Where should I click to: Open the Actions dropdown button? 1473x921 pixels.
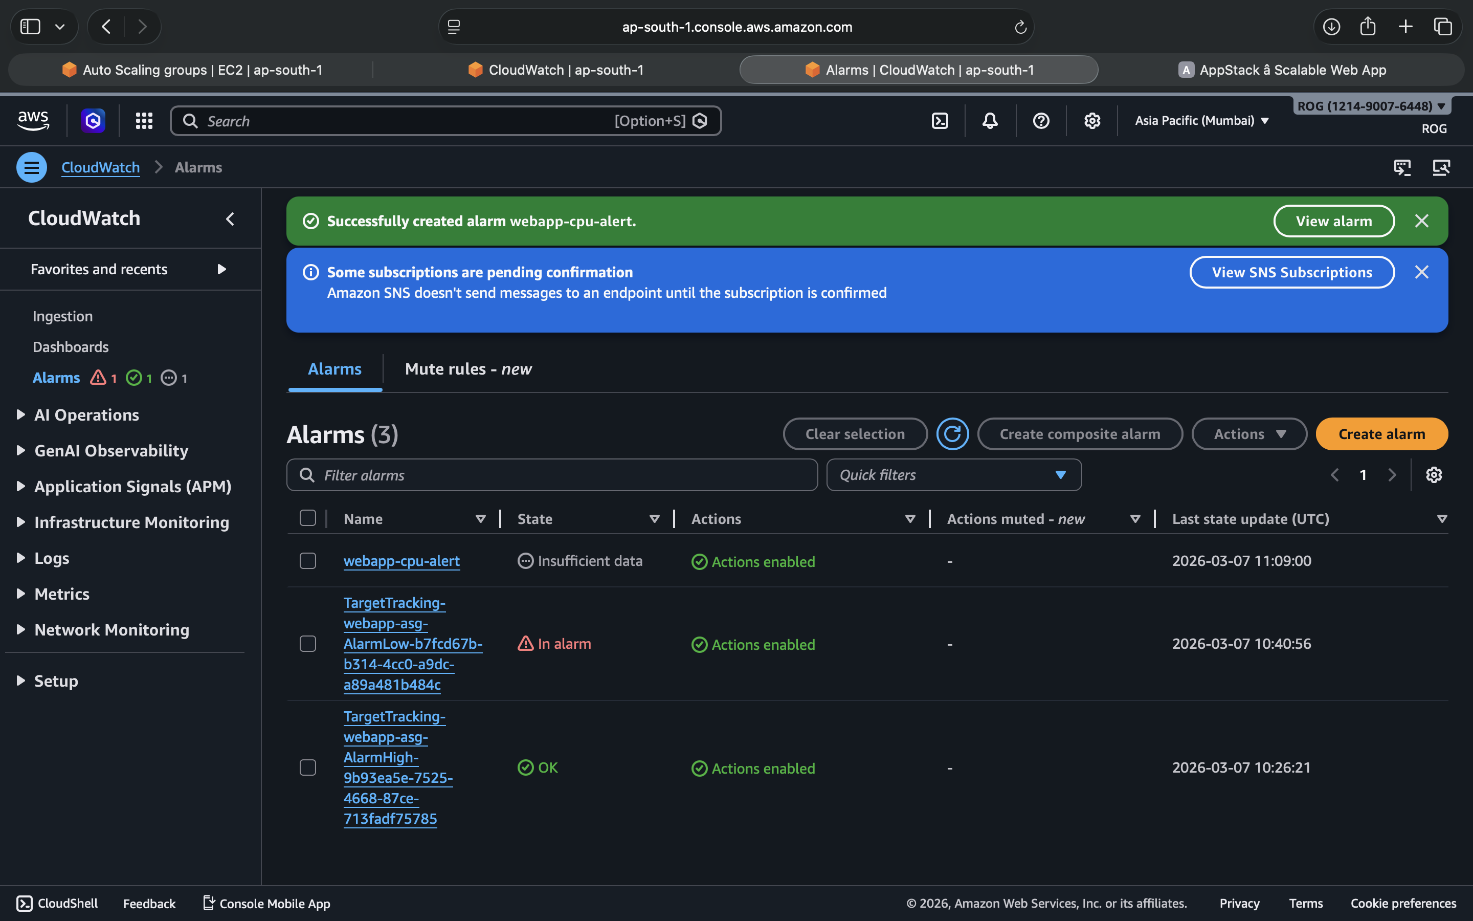point(1248,434)
